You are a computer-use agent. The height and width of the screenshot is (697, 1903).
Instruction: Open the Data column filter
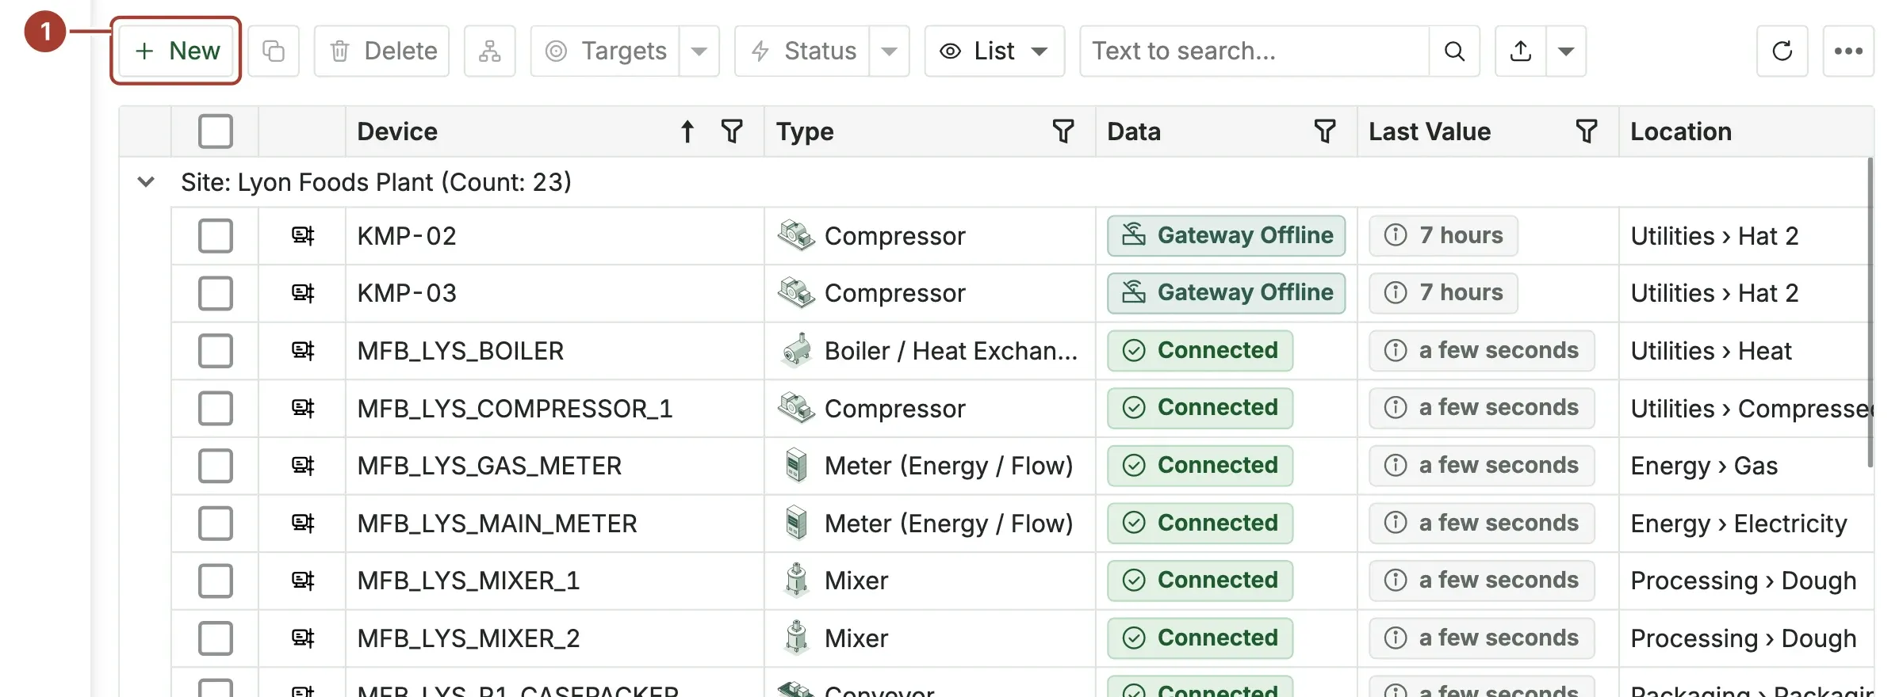click(1325, 131)
